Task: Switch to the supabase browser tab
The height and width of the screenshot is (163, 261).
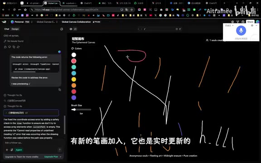Action: (x=69, y=3)
